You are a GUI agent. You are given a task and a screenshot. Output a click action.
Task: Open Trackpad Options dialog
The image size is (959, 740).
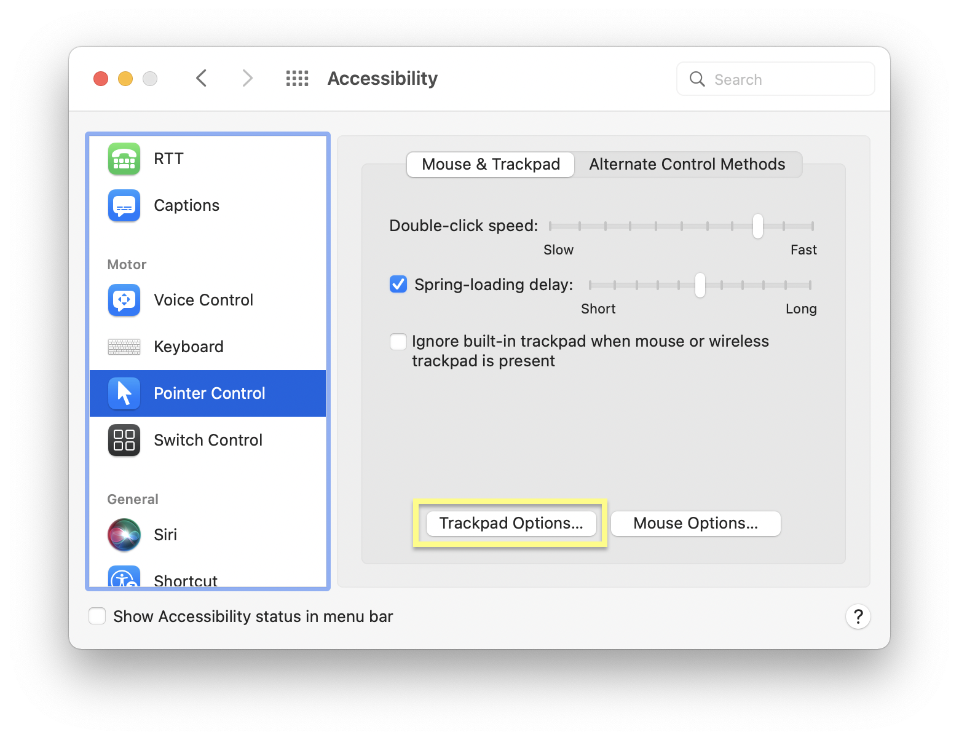tap(511, 523)
